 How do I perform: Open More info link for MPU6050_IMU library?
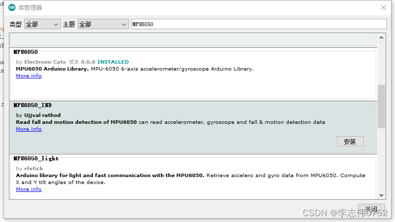[x=29, y=129]
